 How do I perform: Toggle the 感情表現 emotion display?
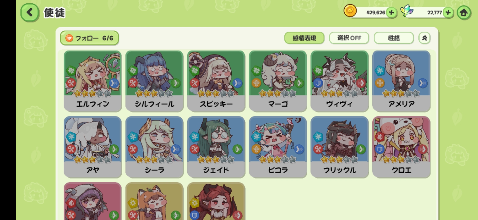pos(304,38)
